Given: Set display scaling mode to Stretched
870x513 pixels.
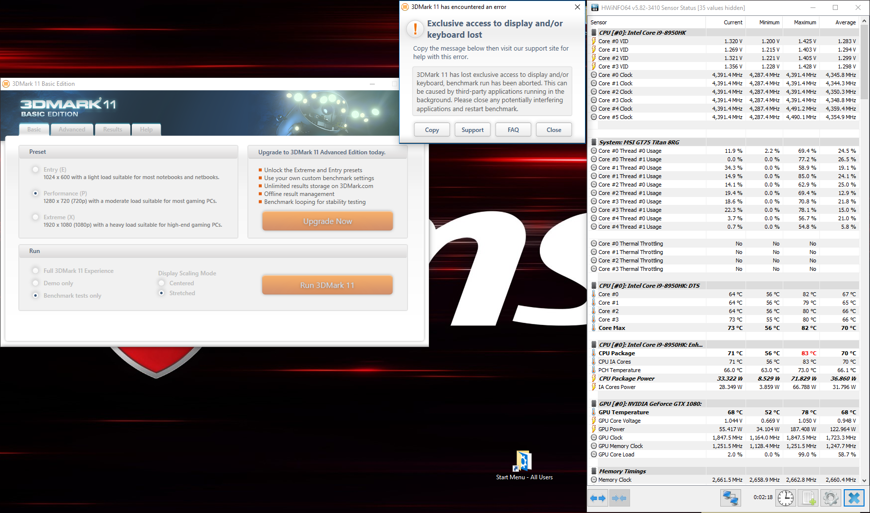Looking at the screenshot, I should pyautogui.click(x=162, y=293).
